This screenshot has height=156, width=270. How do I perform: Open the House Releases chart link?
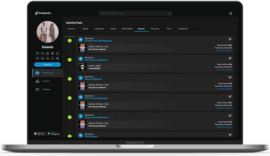[x=93, y=79]
